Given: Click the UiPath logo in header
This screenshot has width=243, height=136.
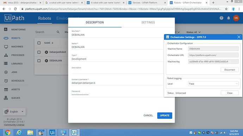Looking at the screenshot, I should 14,18.
